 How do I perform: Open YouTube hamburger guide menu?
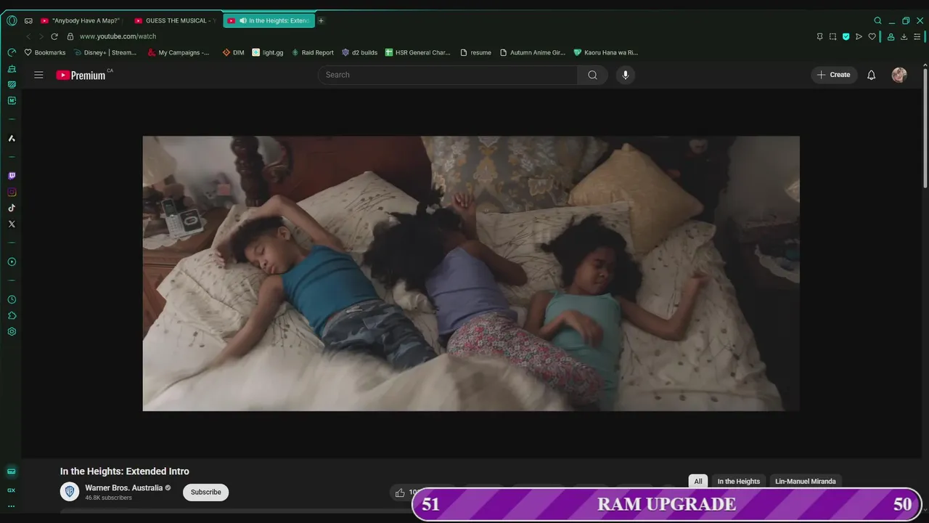click(x=38, y=75)
